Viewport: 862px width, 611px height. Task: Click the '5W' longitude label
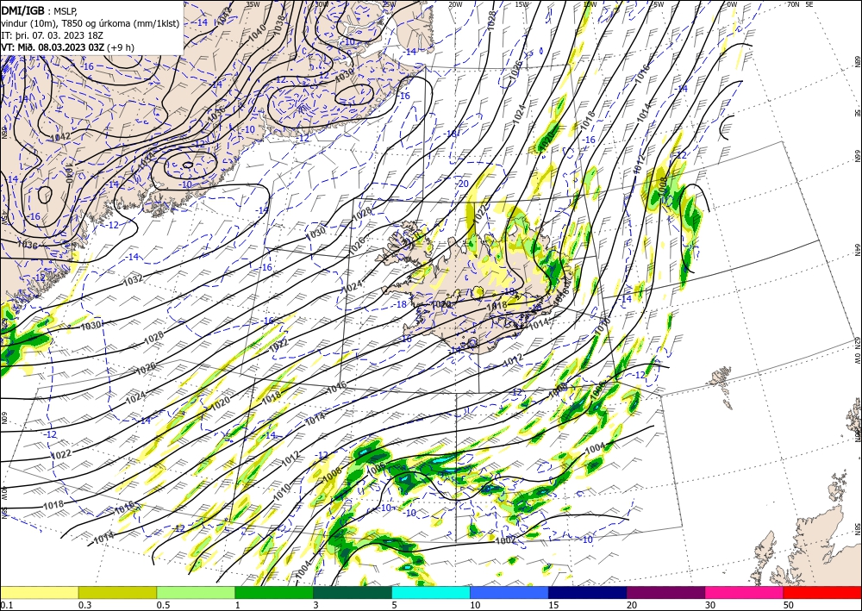coord(658,4)
